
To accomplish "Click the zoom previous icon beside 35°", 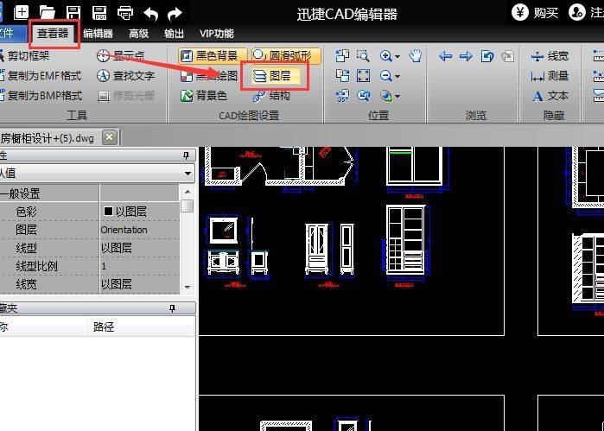I will [363, 95].
